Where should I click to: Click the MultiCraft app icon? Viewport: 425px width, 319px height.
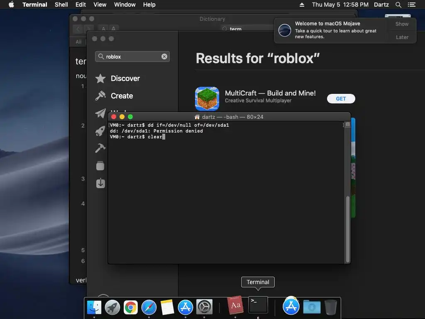pyautogui.click(x=207, y=99)
